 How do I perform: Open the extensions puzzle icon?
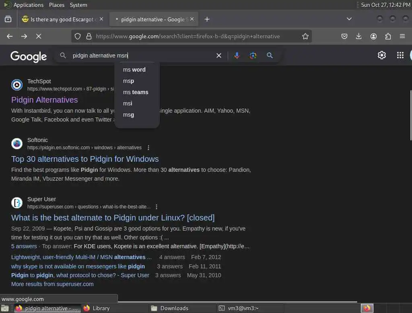click(x=388, y=36)
